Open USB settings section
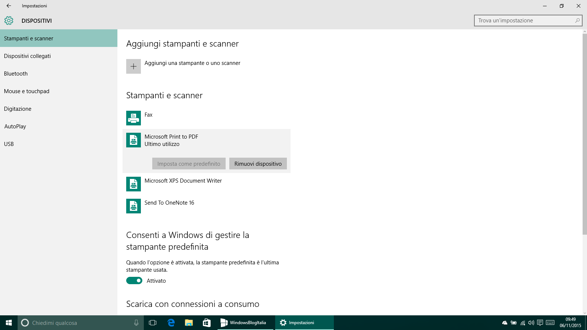The width and height of the screenshot is (587, 330). pos(59,144)
